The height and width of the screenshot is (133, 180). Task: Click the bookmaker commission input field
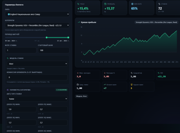(37, 77)
